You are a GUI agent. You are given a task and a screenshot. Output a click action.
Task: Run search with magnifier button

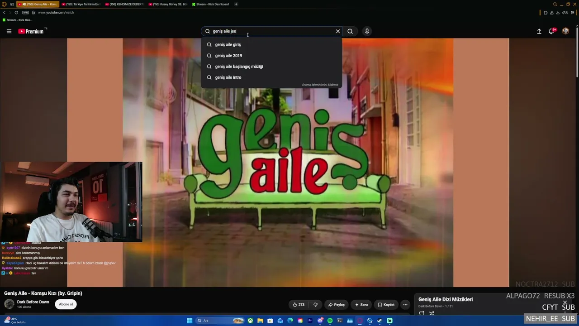tap(350, 31)
